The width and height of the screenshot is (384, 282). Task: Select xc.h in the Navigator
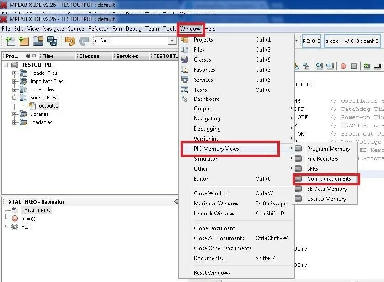[27, 227]
